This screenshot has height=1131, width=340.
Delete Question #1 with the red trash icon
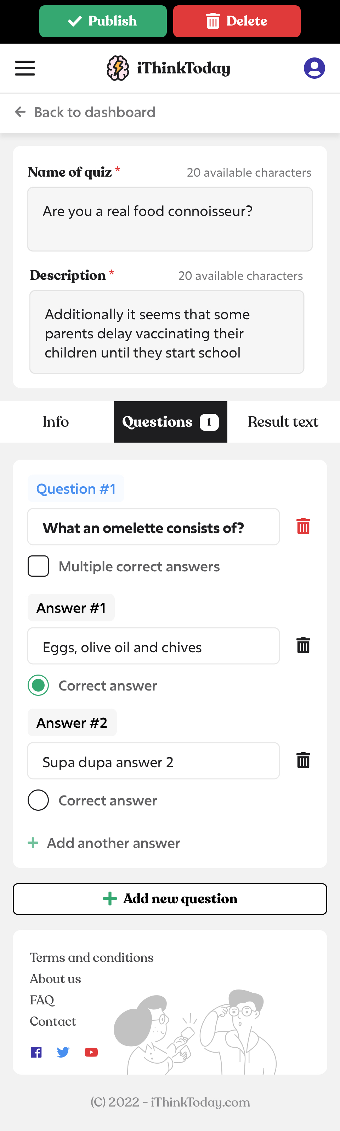click(303, 526)
